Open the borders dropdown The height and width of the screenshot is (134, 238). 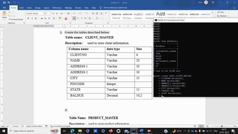coord(106,18)
